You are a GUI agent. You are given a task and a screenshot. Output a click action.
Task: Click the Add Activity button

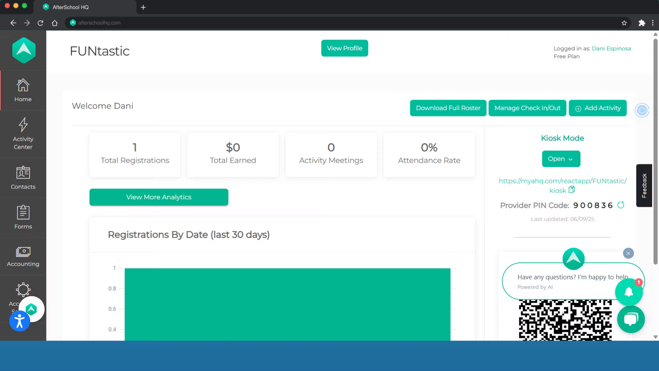click(x=598, y=108)
